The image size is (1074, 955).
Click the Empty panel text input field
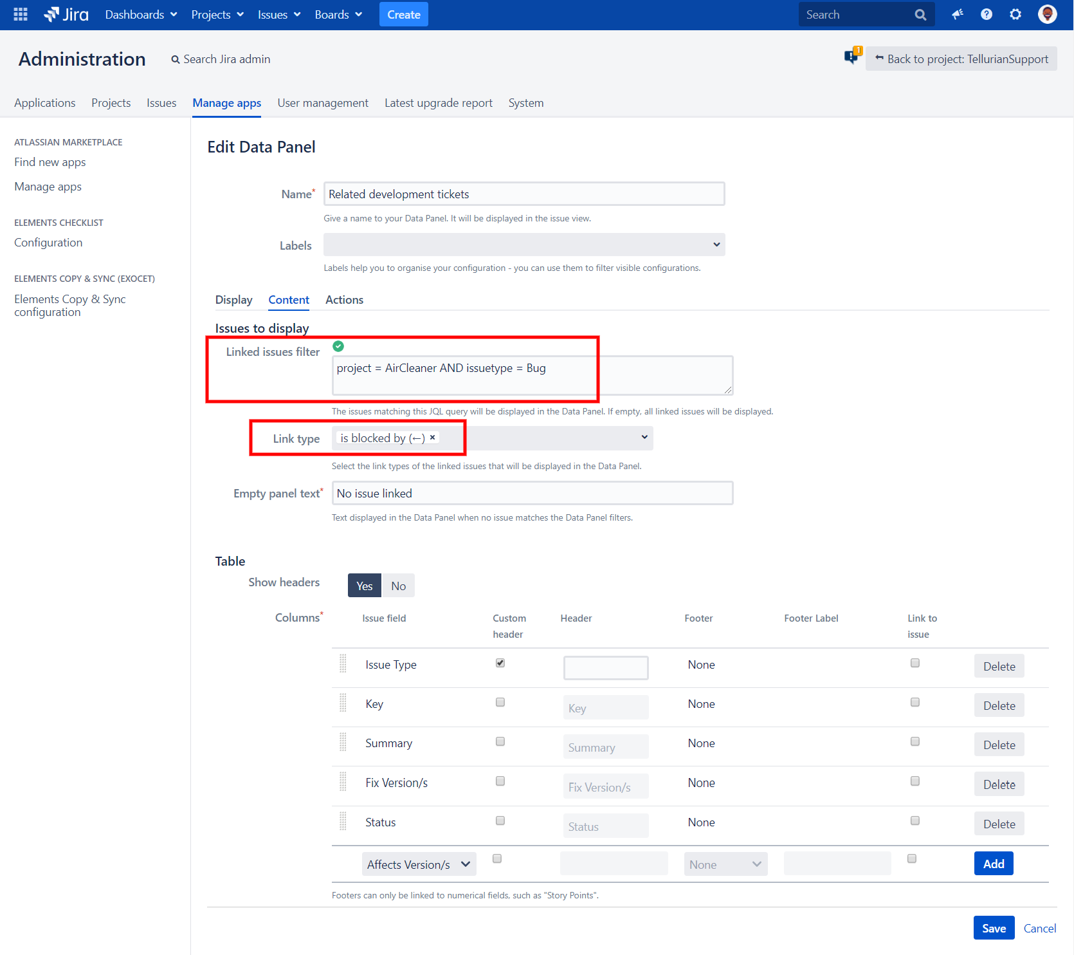pos(532,493)
